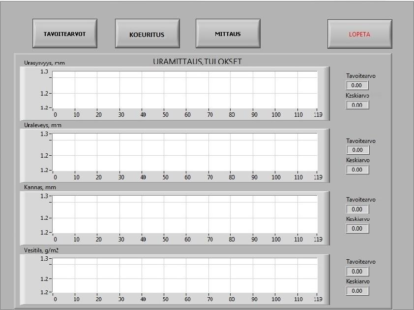This screenshot has width=414, height=310.
Task: Click inside the Kannas graph plot area
Action: [185, 214]
